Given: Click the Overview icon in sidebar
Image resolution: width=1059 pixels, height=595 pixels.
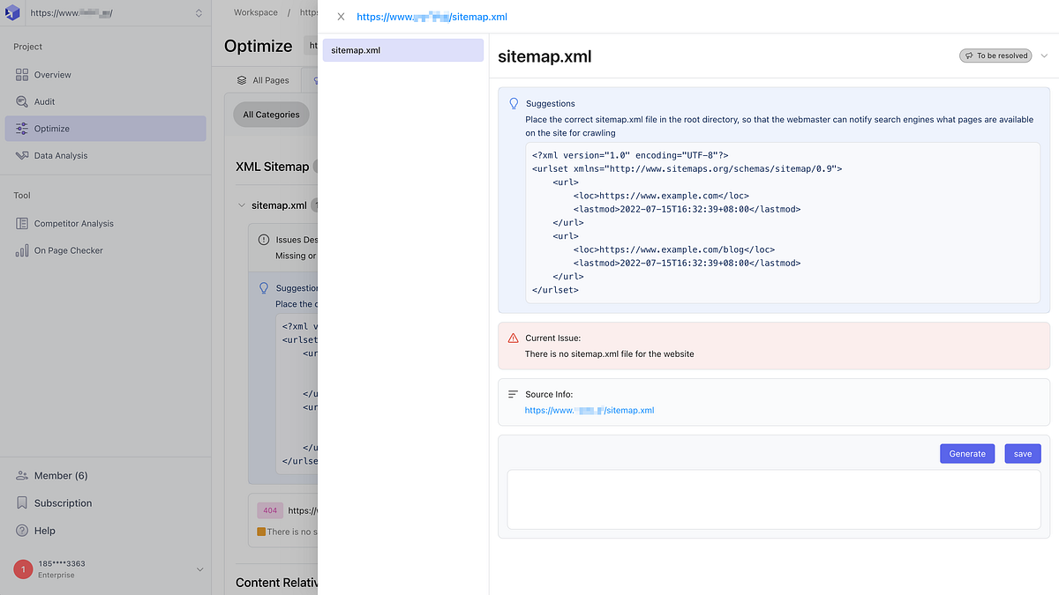Looking at the screenshot, I should (x=22, y=75).
